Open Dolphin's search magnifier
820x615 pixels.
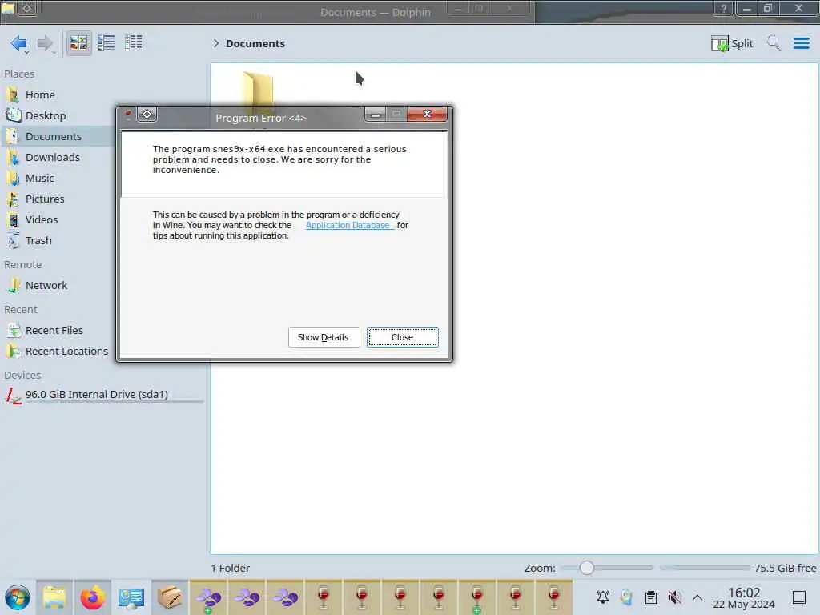[774, 43]
